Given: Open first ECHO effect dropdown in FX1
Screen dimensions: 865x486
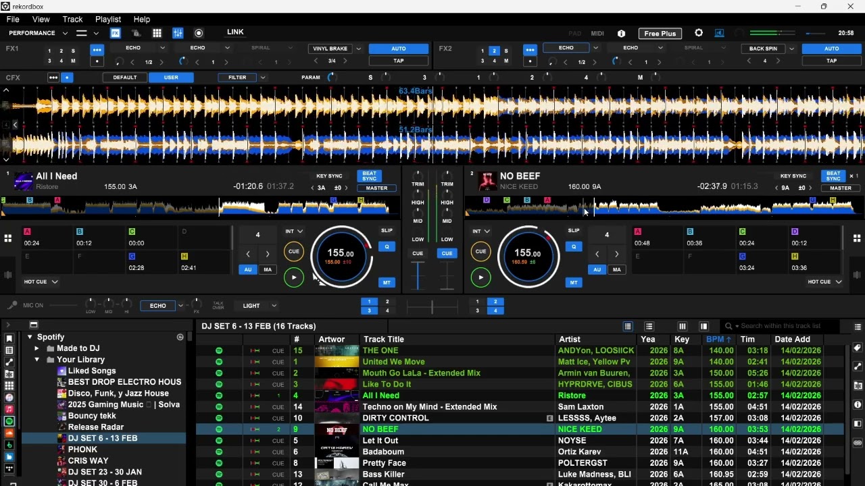Looking at the screenshot, I should tap(162, 48).
